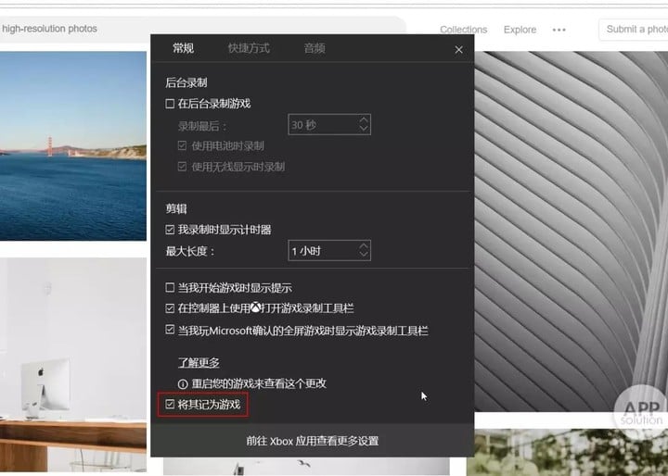
Task: Click 前往 Xbox 应用查看更多设置 button
Action: [313, 440]
